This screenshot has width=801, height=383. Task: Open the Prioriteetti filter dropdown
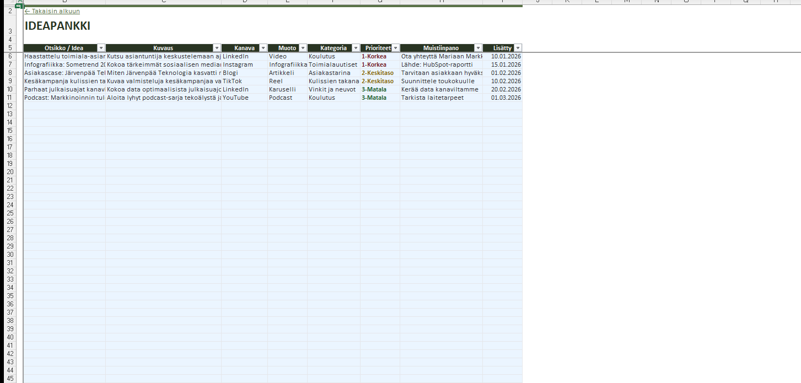point(395,48)
